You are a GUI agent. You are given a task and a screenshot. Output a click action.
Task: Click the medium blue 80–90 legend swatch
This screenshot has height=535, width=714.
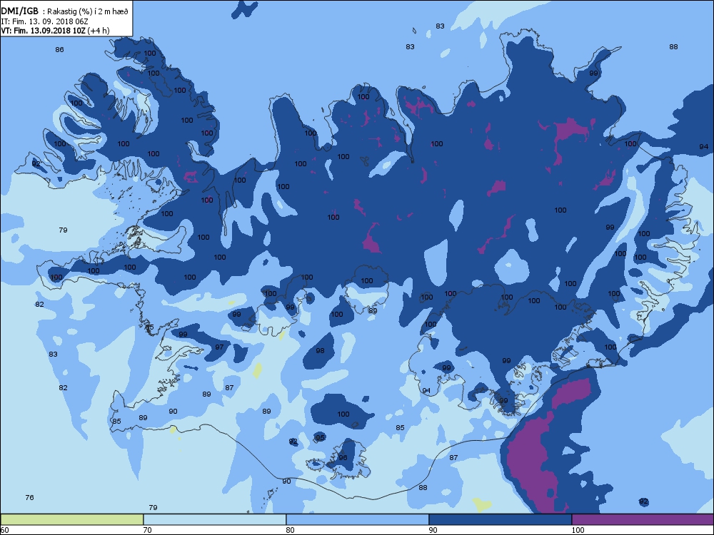(x=358, y=519)
